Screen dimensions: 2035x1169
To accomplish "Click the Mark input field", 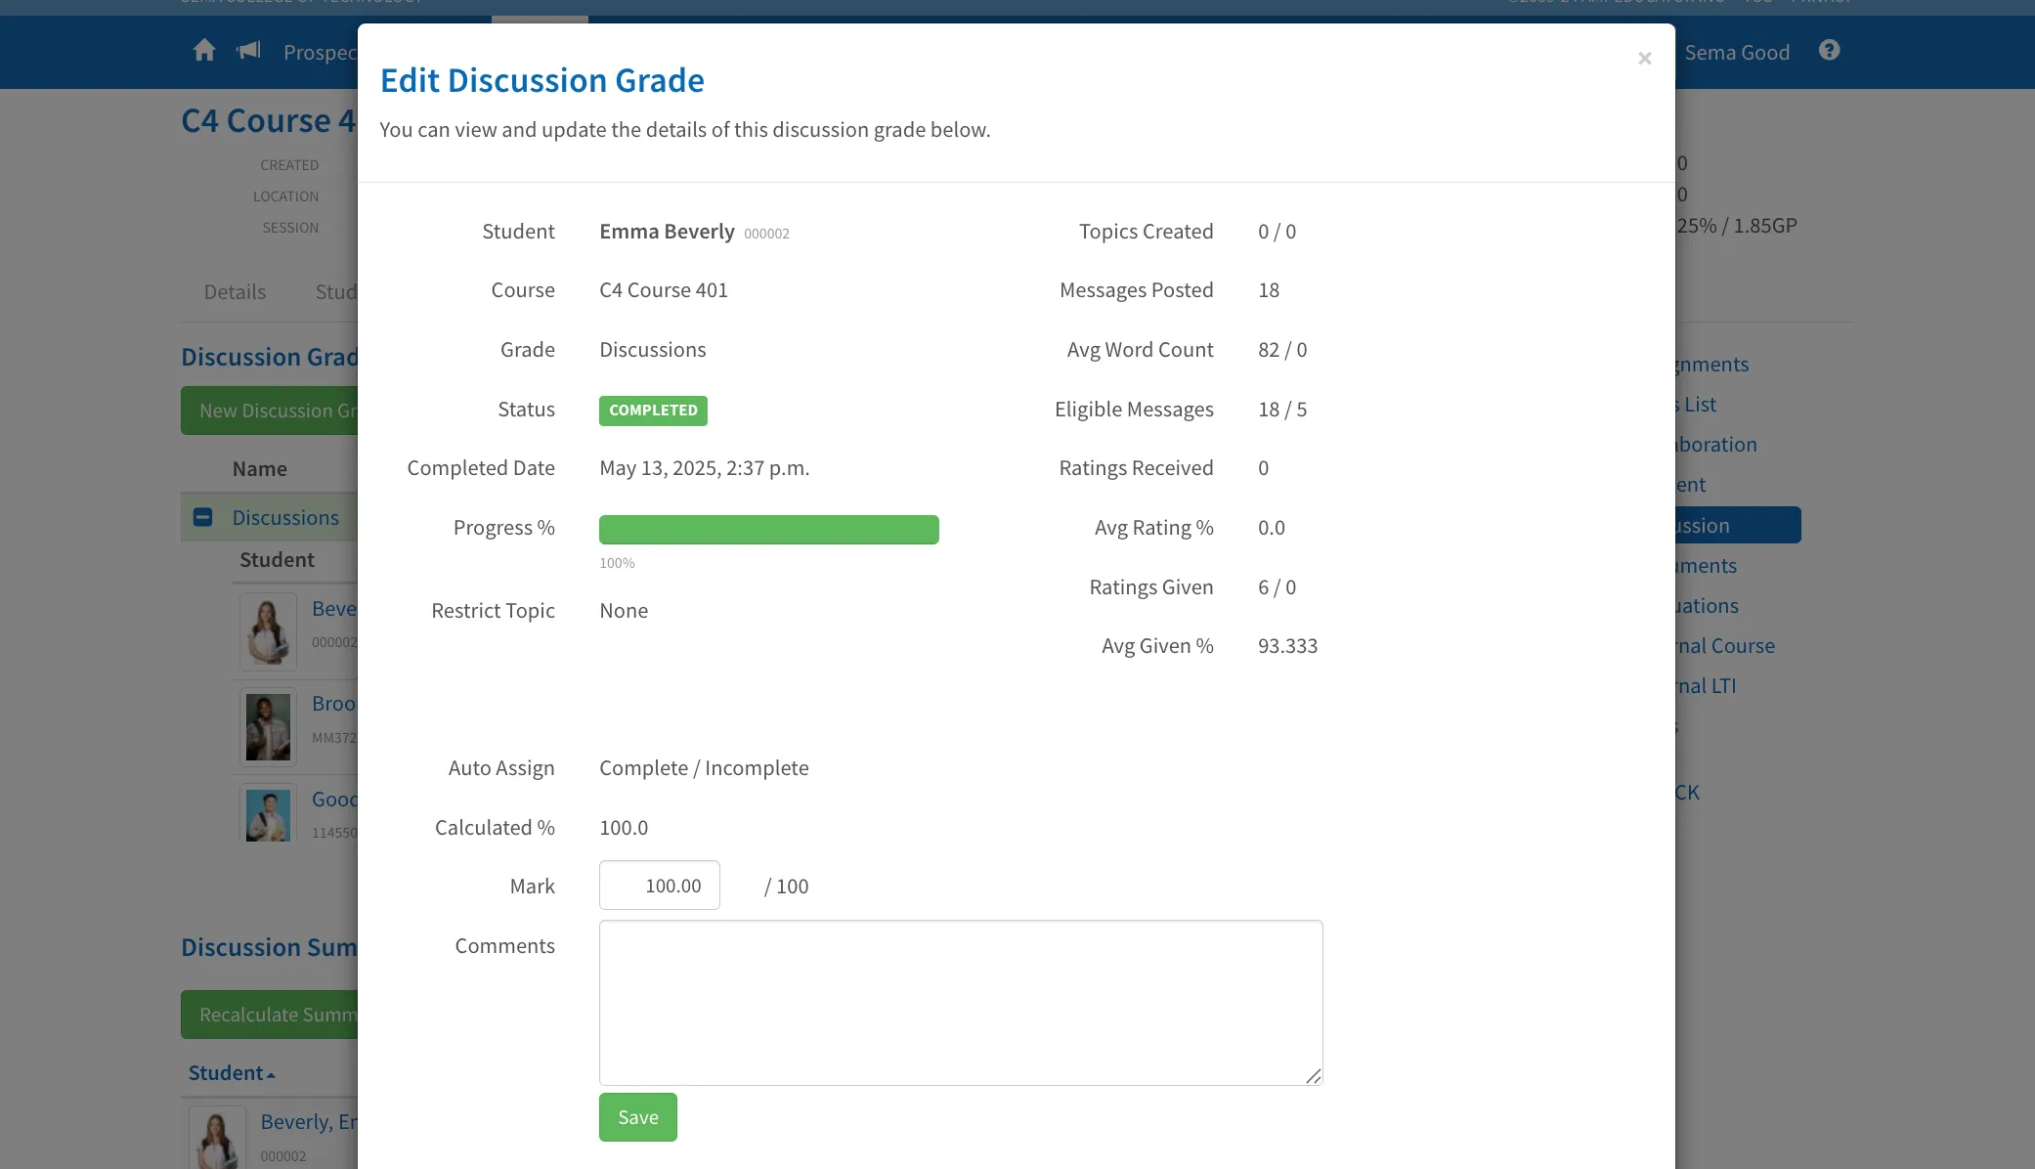I will click(660, 886).
